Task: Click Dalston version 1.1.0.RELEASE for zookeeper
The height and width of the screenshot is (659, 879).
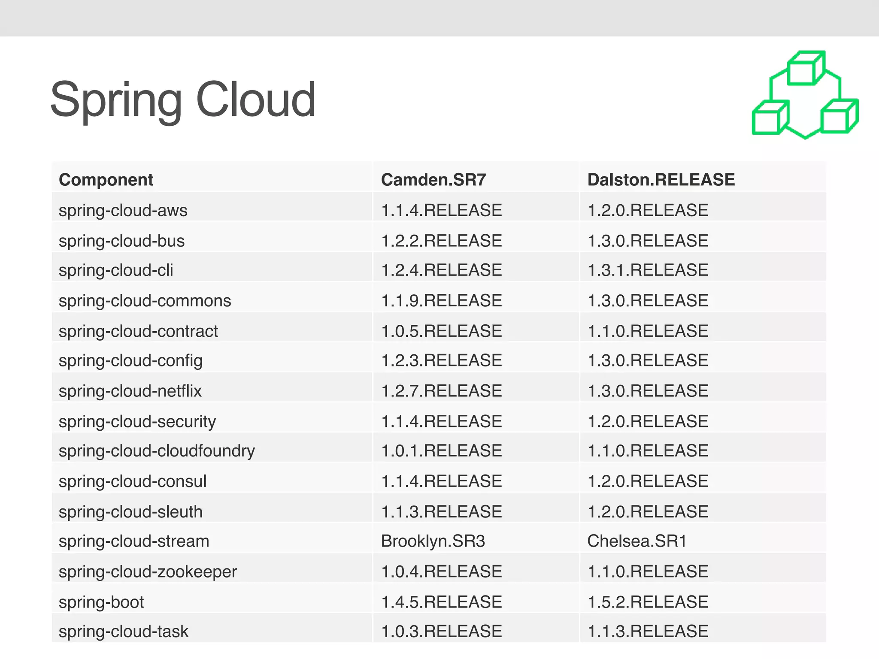Action: click(x=648, y=571)
